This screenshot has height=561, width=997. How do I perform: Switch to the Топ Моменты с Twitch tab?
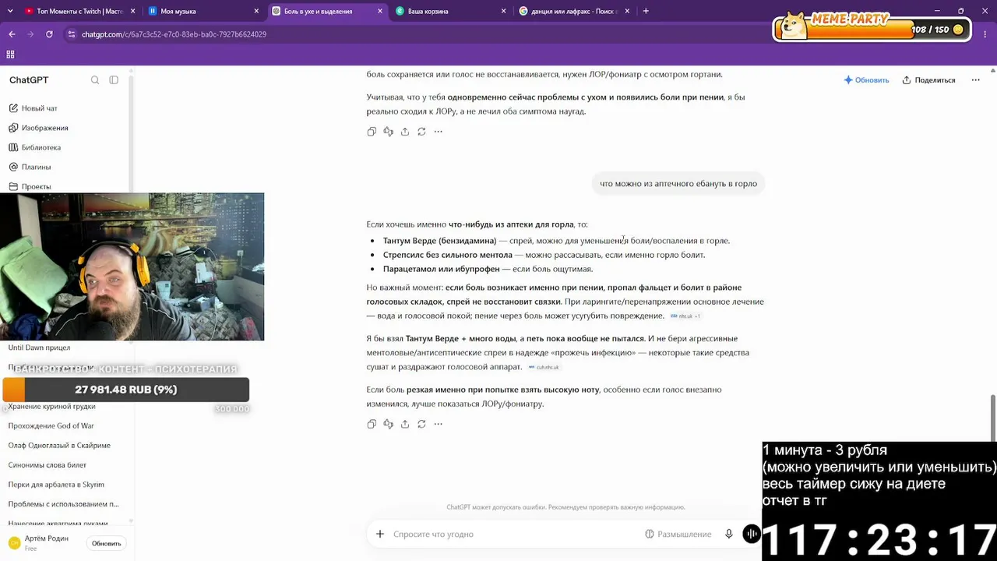click(x=74, y=11)
